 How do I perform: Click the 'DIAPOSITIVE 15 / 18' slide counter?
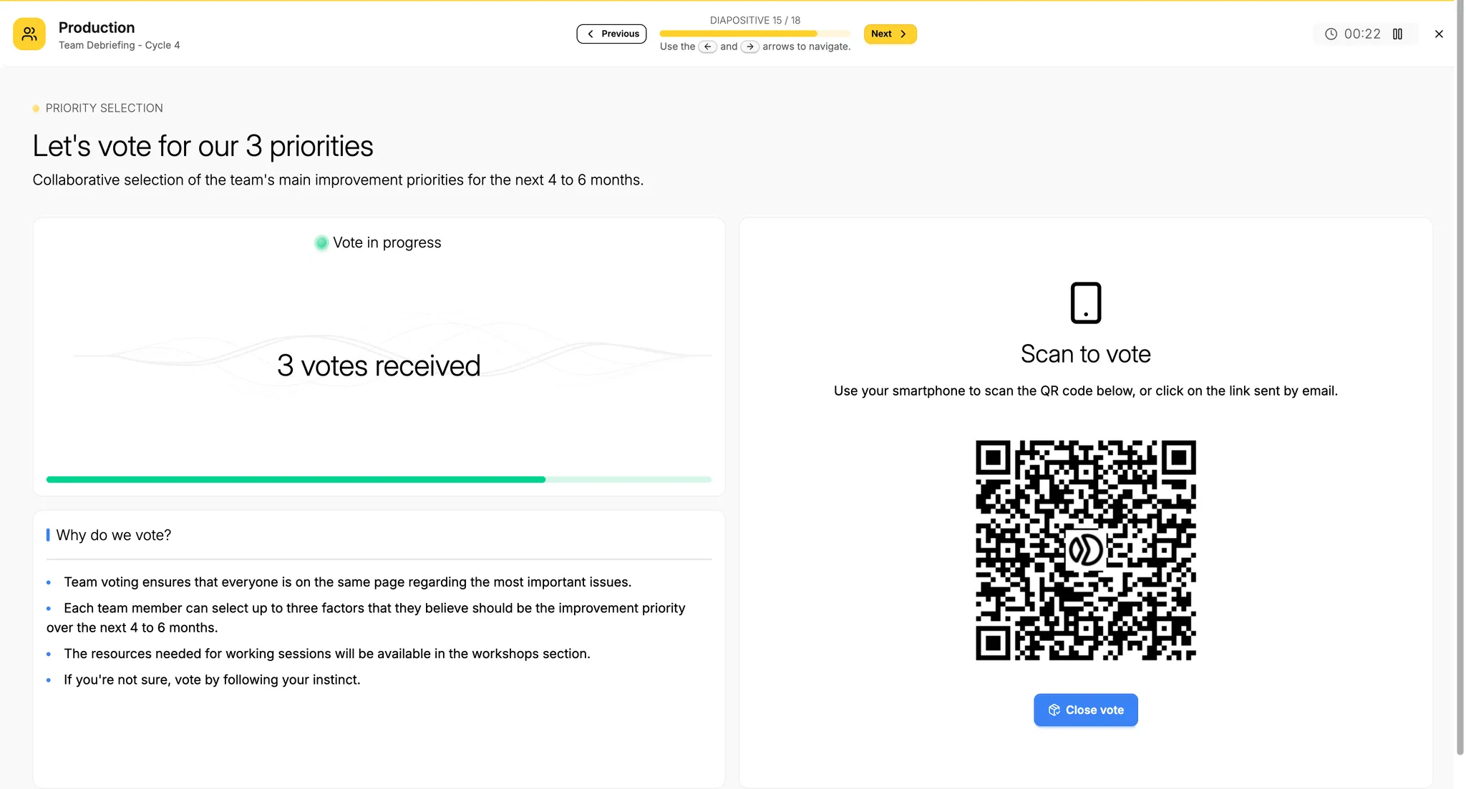pos(755,20)
